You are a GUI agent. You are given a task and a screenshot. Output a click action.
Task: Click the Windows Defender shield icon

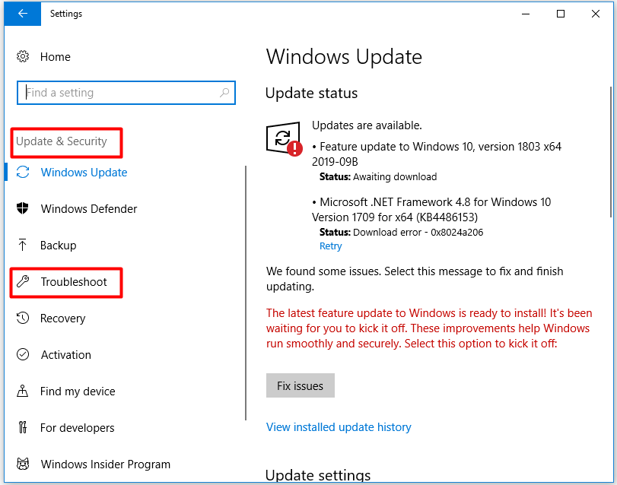[x=23, y=208]
